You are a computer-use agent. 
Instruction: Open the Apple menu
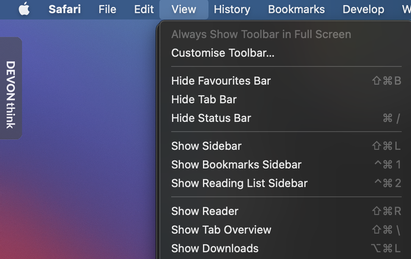(24, 9)
